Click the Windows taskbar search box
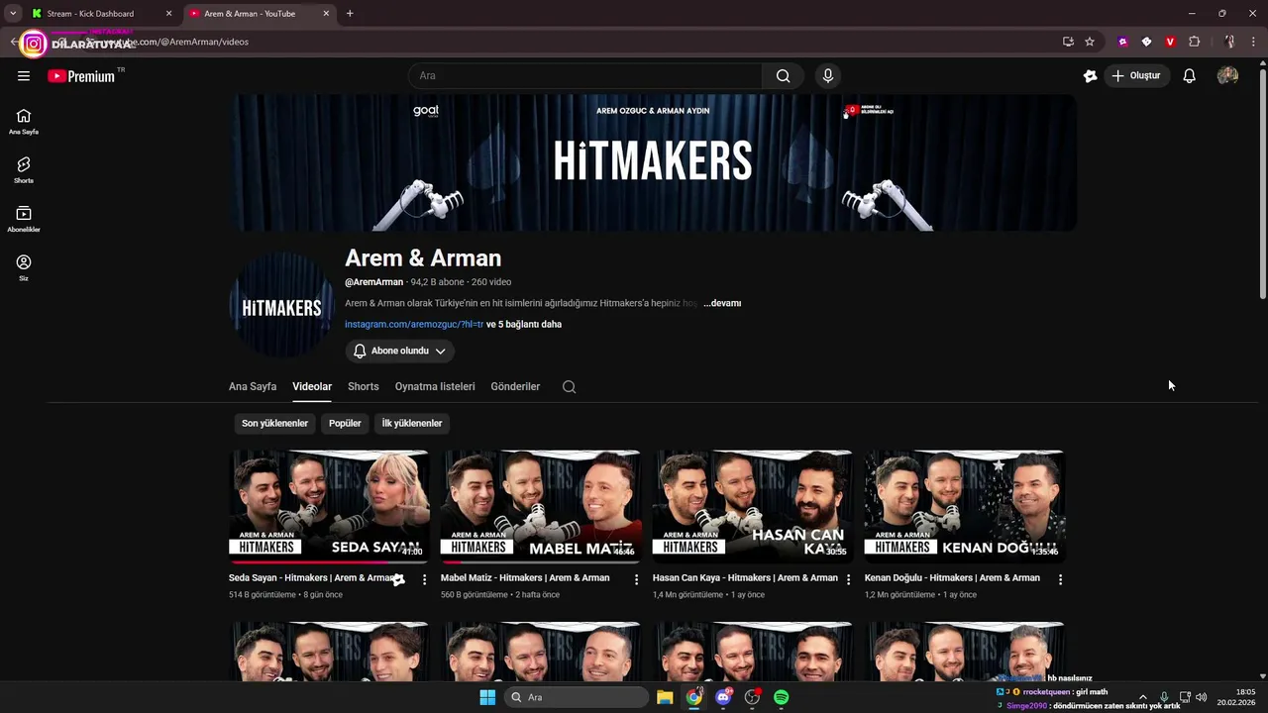Screen dimensions: 1268x713 pos(577,697)
